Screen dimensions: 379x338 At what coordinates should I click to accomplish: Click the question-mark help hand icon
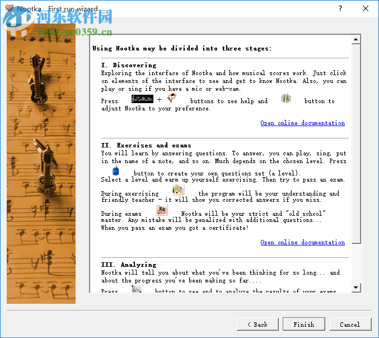[x=172, y=98]
